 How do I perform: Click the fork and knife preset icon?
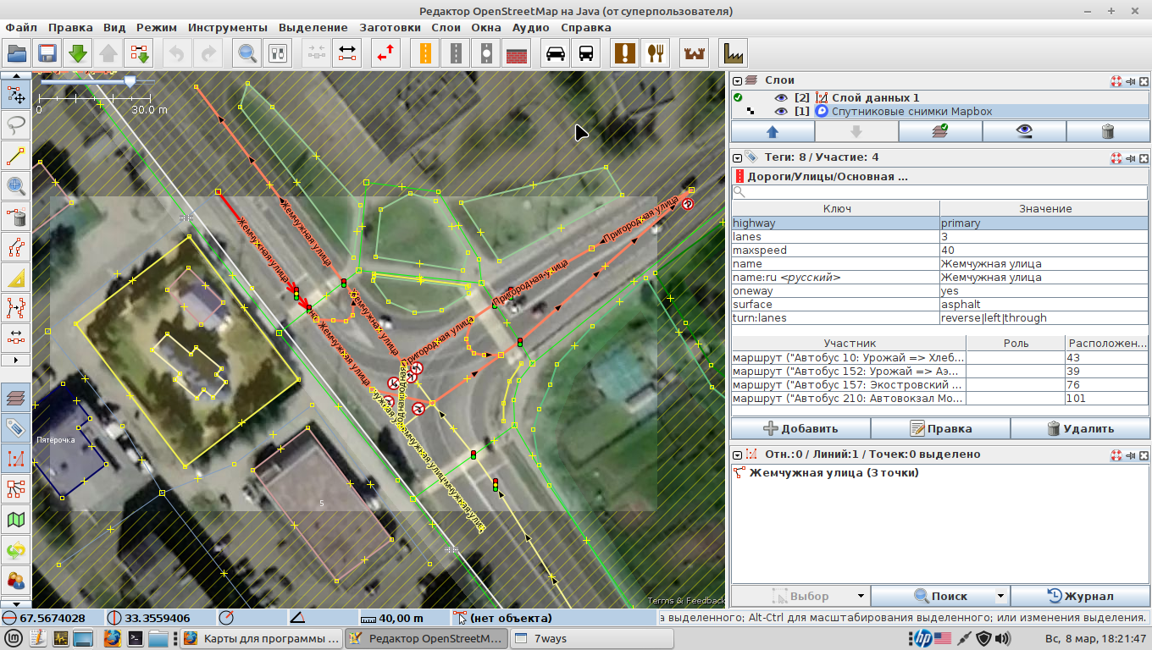point(655,53)
